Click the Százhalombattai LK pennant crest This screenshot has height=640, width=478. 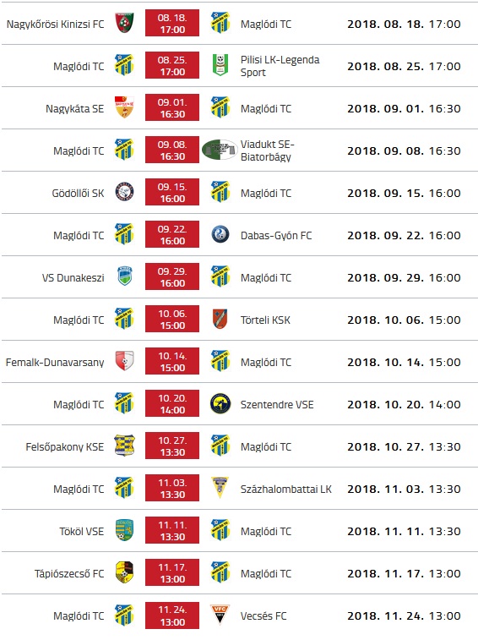tap(220, 488)
